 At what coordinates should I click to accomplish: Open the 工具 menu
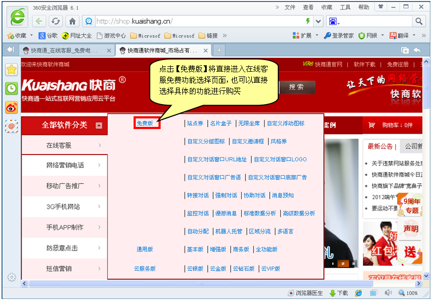345,7
